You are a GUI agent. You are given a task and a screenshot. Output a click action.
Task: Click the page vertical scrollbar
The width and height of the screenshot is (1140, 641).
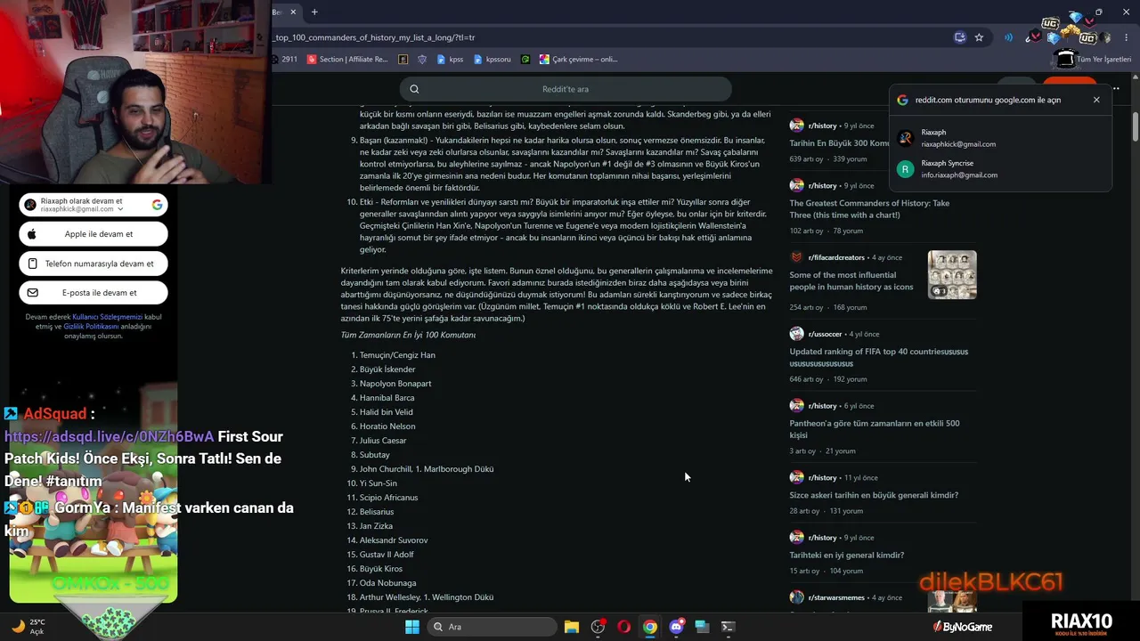pos(1135,125)
